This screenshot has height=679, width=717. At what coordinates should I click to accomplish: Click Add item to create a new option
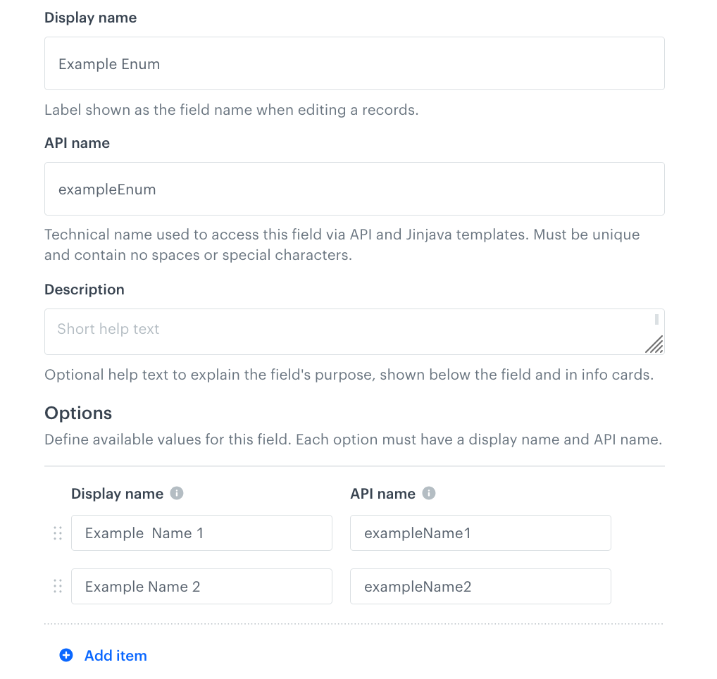pyautogui.click(x=115, y=655)
